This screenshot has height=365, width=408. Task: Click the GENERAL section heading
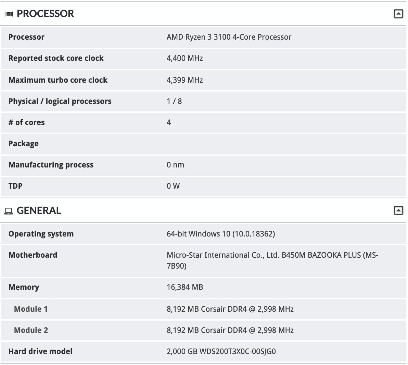(x=39, y=211)
